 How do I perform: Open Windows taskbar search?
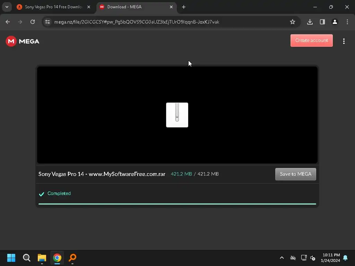click(x=26, y=258)
